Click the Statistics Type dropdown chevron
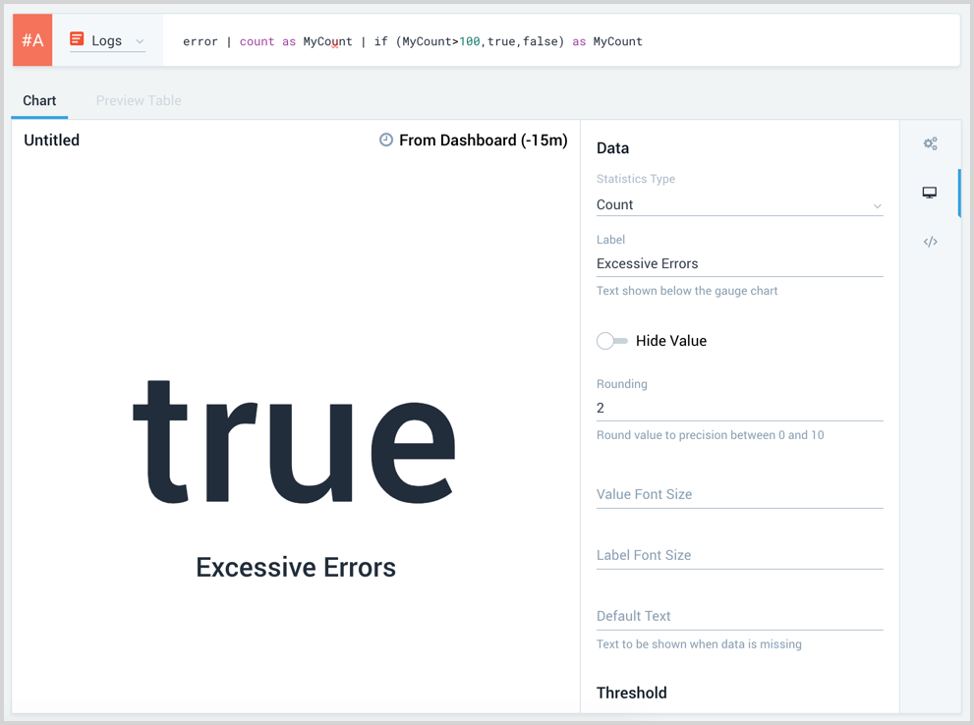The width and height of the screenshot is (974, 725). [x=877, y=206]
